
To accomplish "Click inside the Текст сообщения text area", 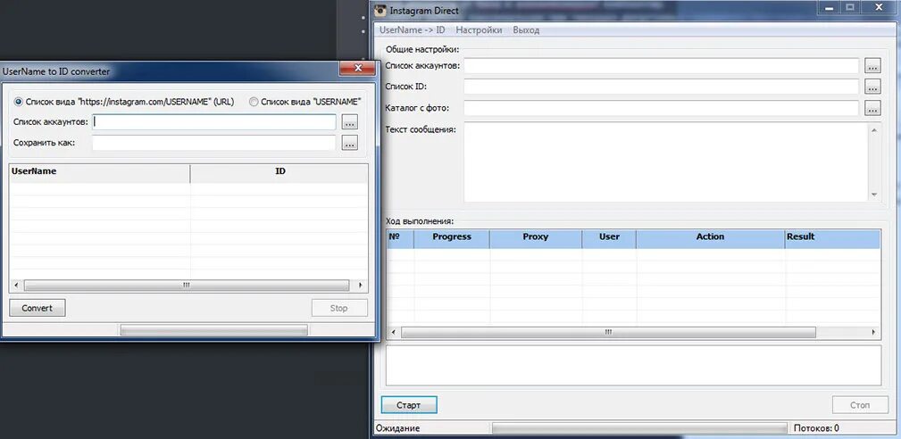I will 666,162.
